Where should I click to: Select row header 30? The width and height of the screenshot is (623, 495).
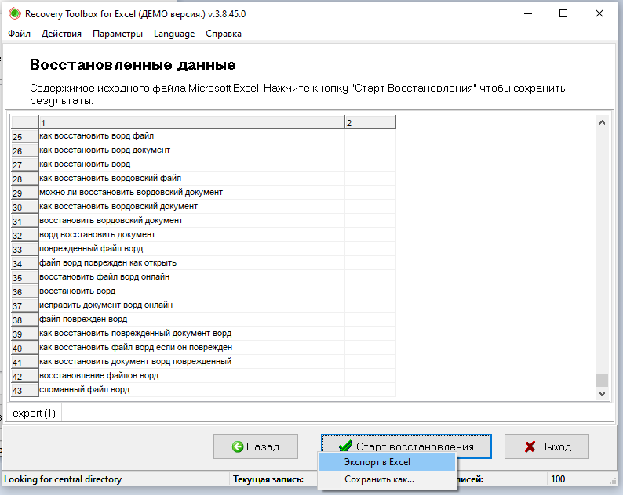(x=24, y=207)
